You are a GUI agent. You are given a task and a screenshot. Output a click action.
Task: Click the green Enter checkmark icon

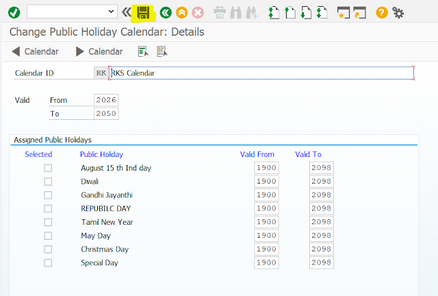coord(14,12)
